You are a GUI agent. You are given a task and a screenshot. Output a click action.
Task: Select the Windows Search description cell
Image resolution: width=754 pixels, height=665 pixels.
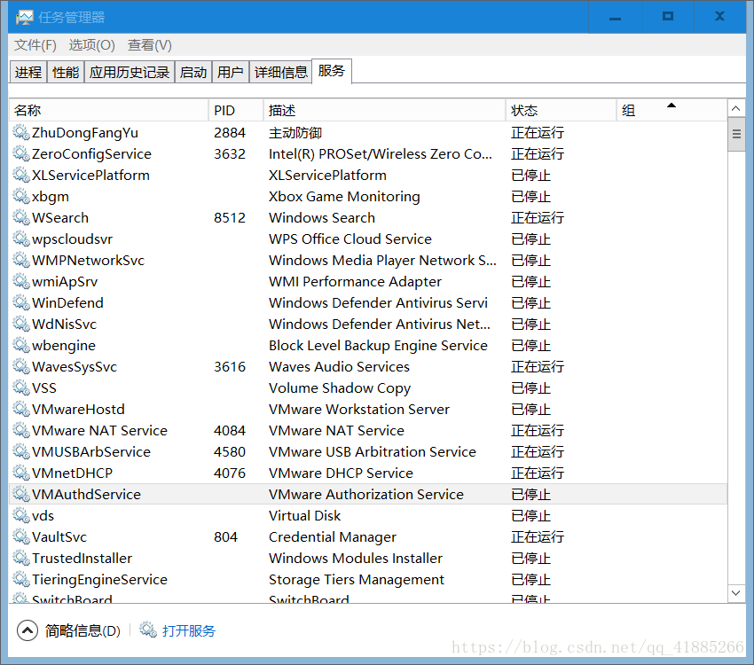[322, 217]
